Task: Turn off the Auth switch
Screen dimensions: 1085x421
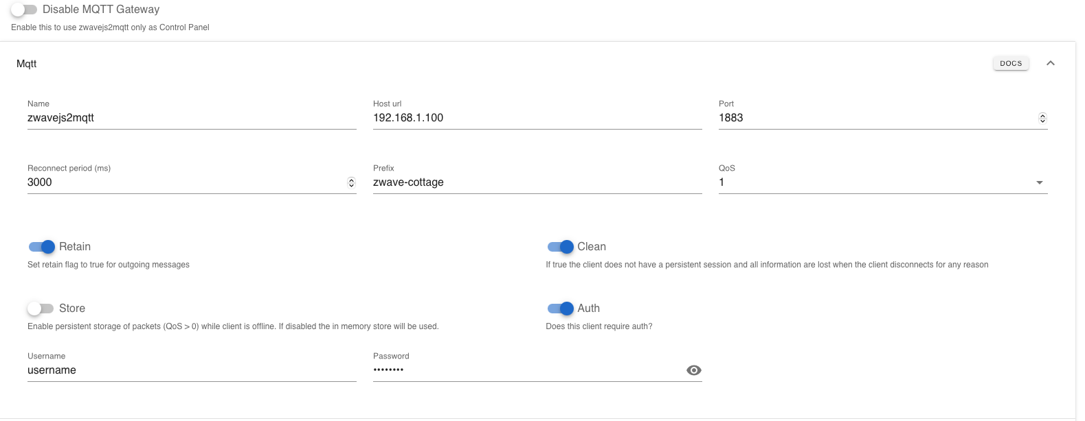Action: click(x=560, y=309)
